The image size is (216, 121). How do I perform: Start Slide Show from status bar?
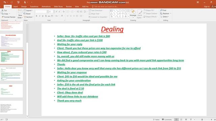point(191,120)
